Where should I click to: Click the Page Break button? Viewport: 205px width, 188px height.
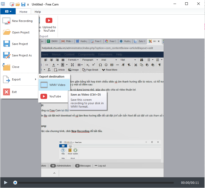point(90,70)
